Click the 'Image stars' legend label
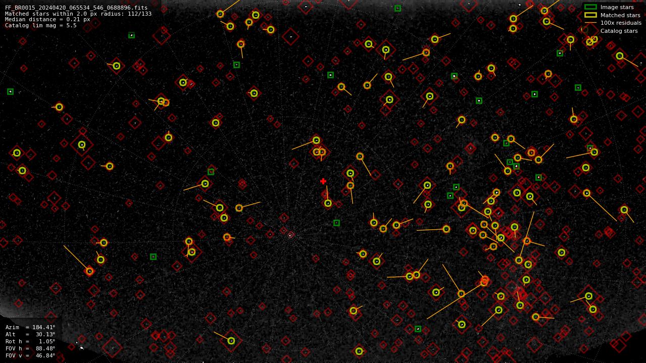This screenshot has height=363, width=646. click(x=617, y=8)
